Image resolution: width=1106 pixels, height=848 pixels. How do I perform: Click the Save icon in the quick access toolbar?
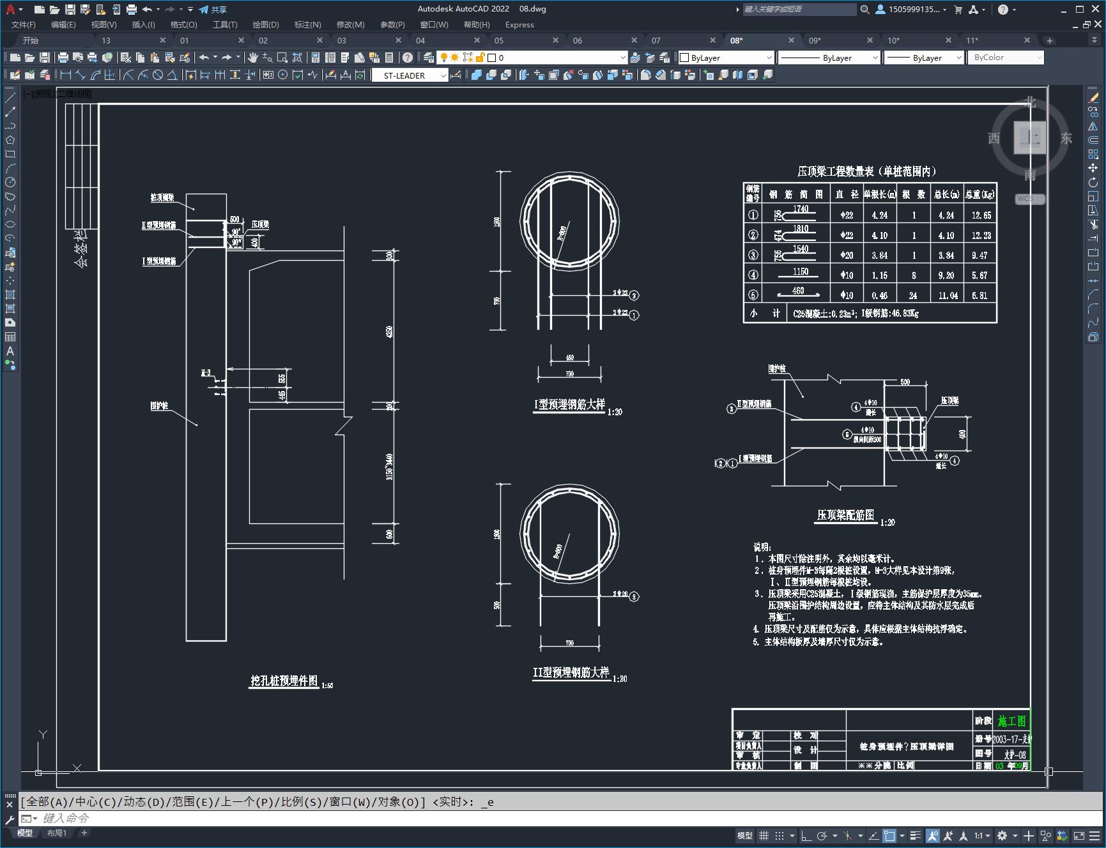click(70, 10)
